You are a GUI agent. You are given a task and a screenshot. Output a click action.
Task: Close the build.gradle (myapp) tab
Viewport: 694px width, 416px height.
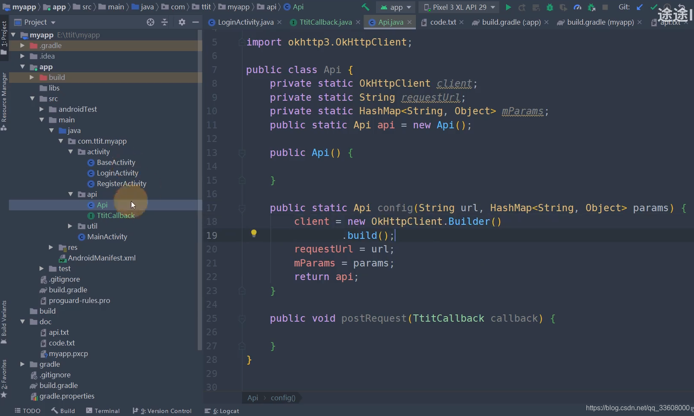click(640, 22)
